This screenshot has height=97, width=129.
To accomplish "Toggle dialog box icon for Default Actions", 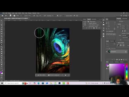I will 85,22.
